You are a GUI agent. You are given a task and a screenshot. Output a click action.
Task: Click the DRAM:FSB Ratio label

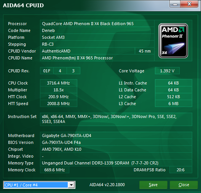coord(150,170)
